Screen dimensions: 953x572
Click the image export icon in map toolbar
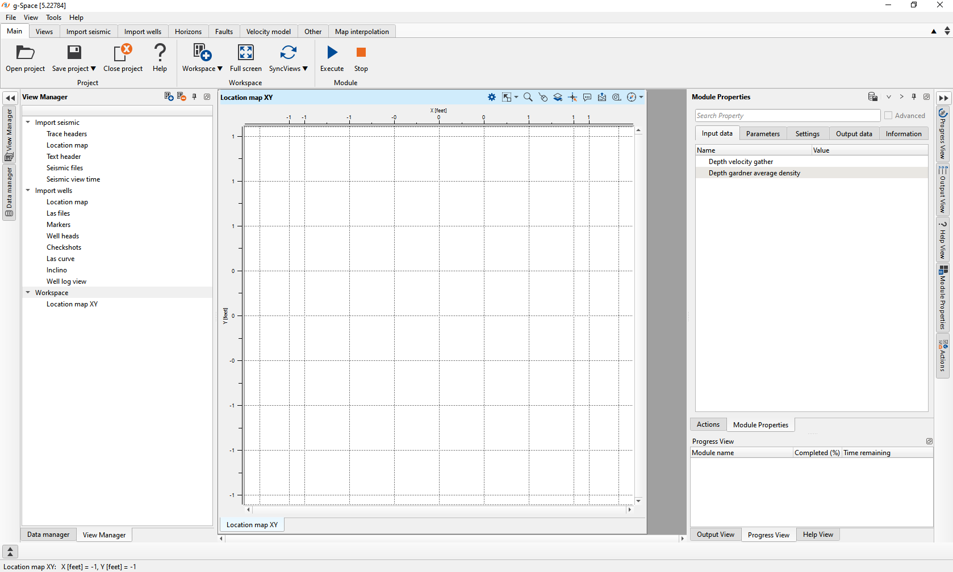pos(602,97)
